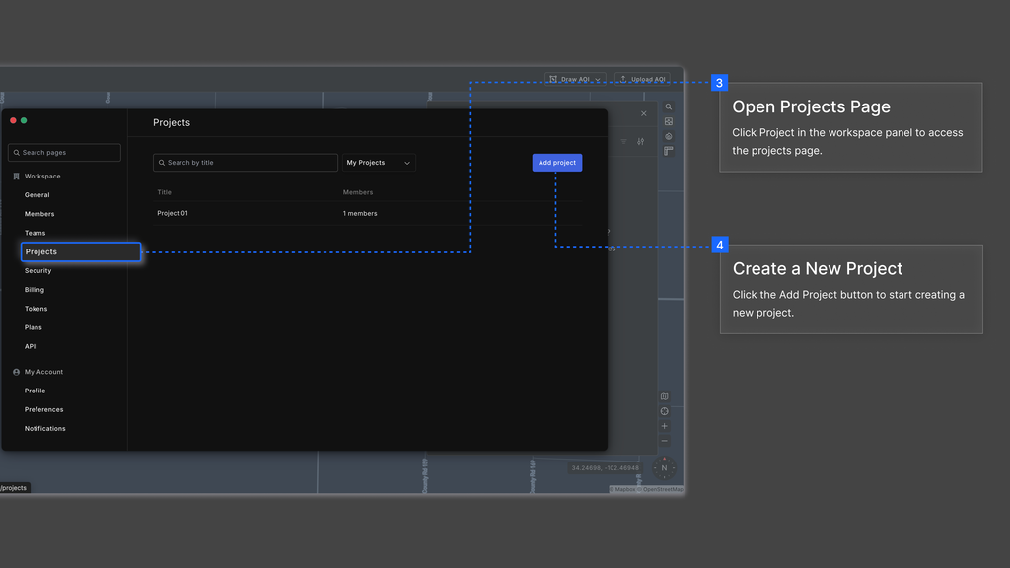Open the Project 01 row
Screen dimensions: 1010x568
pyautogui.click(x=367, y=213)
